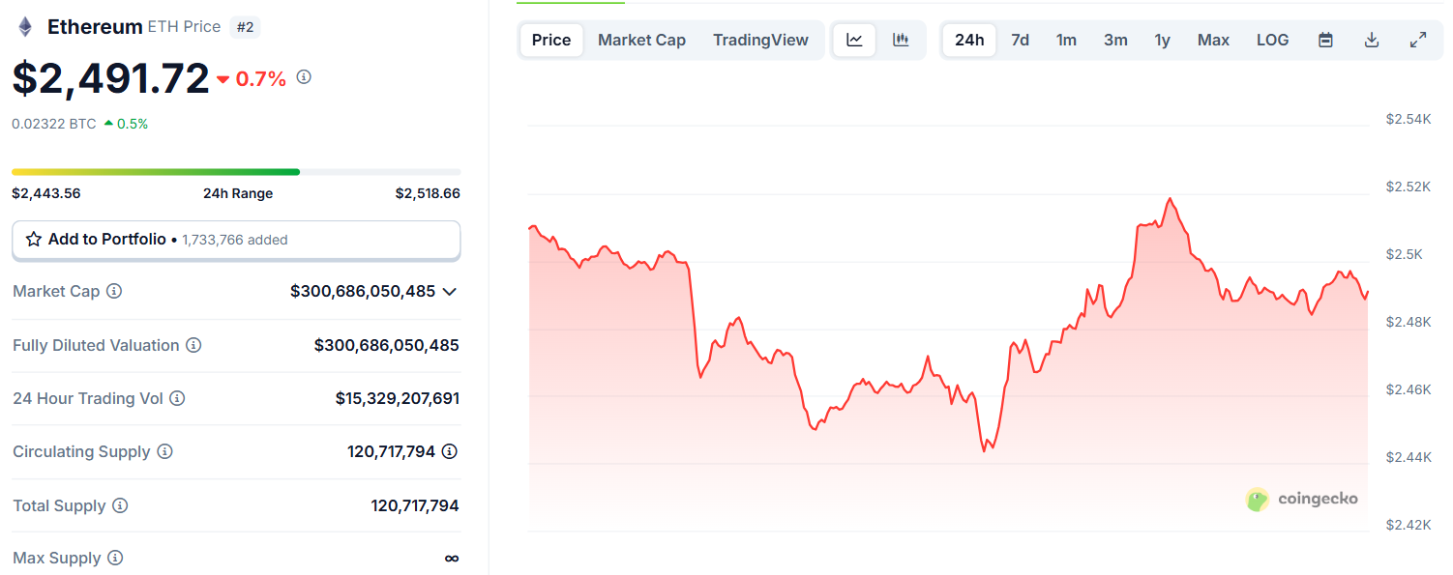
Task: Click the Ethereum diamond logo icon
Action: click(x=25, y=27)
